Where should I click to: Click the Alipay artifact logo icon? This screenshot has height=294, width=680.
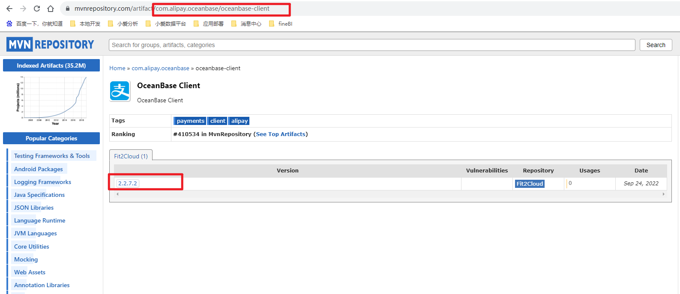click(120, 91)
